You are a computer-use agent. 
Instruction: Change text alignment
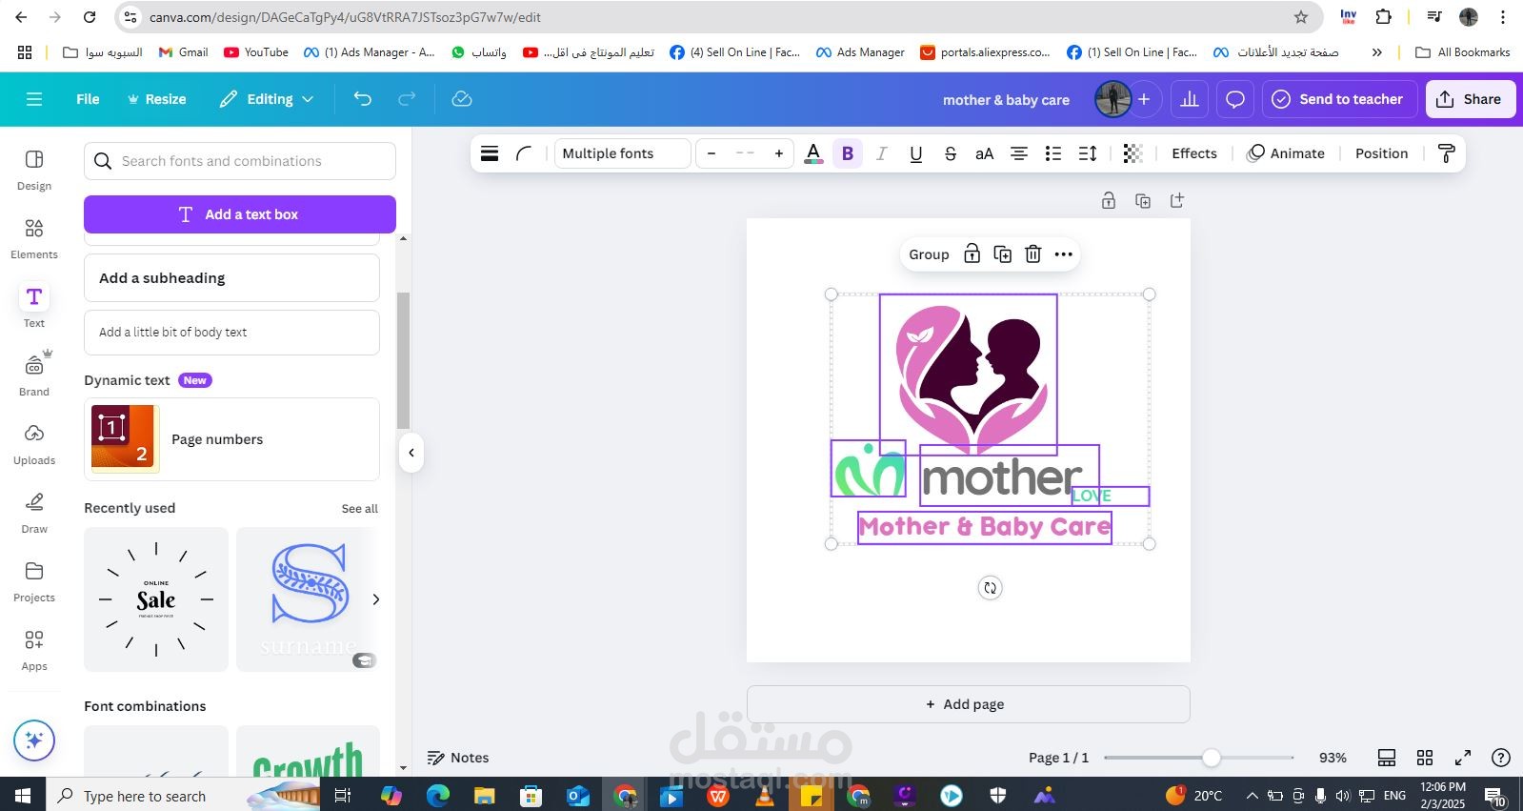pos(1019,153)
